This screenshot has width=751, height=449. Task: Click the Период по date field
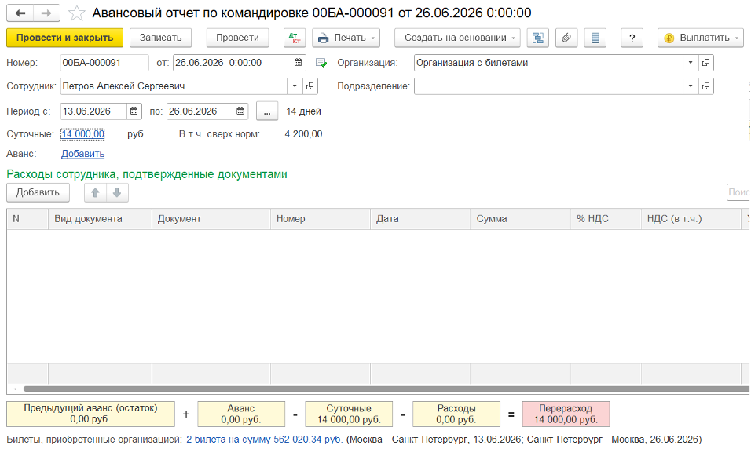pyautogui.click(x=200, y=111)
